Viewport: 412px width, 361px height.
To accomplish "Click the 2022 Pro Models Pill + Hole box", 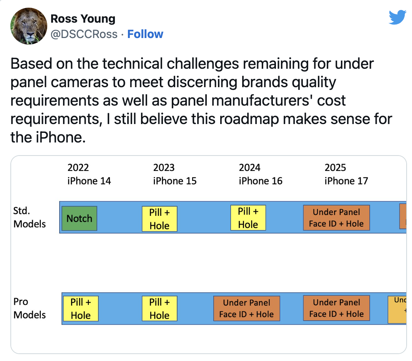I will click(x=81, y=308).
